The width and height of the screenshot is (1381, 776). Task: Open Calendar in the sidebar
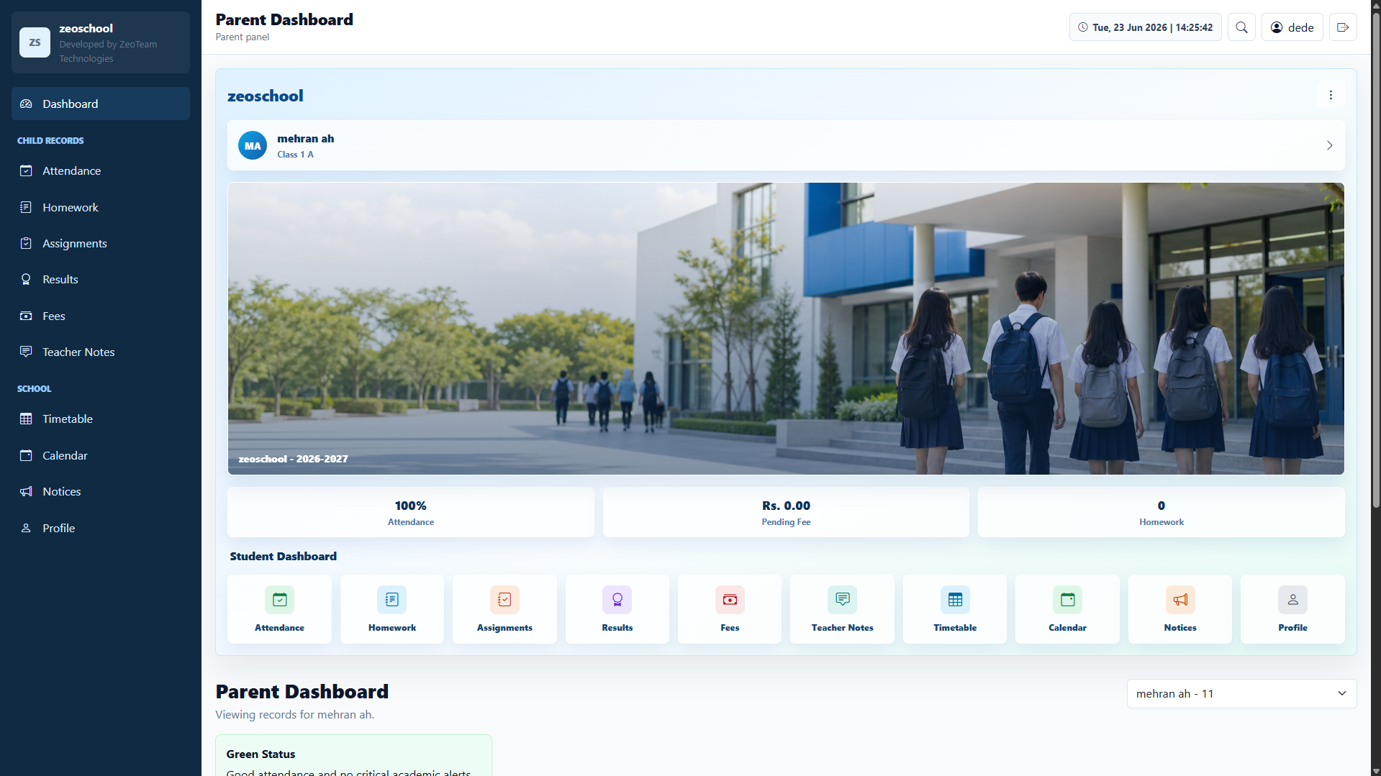coord(101,455)
